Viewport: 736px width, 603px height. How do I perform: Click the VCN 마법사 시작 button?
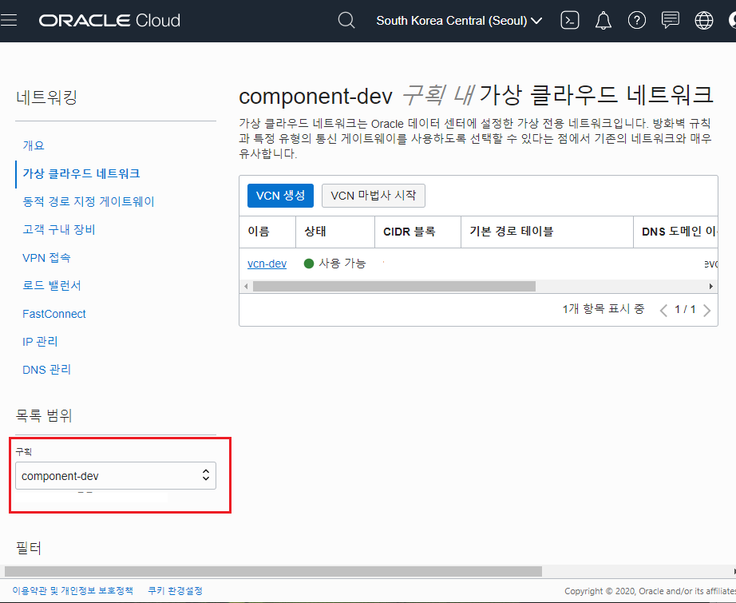click(373, 196)
